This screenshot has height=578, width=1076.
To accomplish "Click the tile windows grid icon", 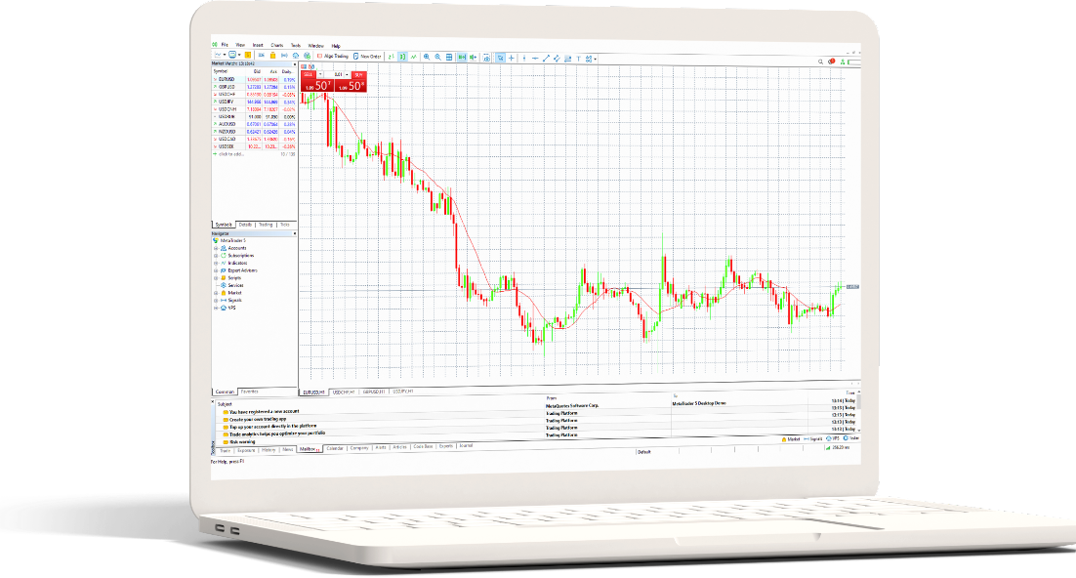I will (450, 57).
